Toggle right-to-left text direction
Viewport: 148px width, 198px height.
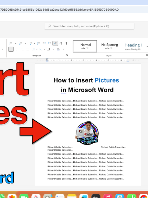tap(61, 43)
